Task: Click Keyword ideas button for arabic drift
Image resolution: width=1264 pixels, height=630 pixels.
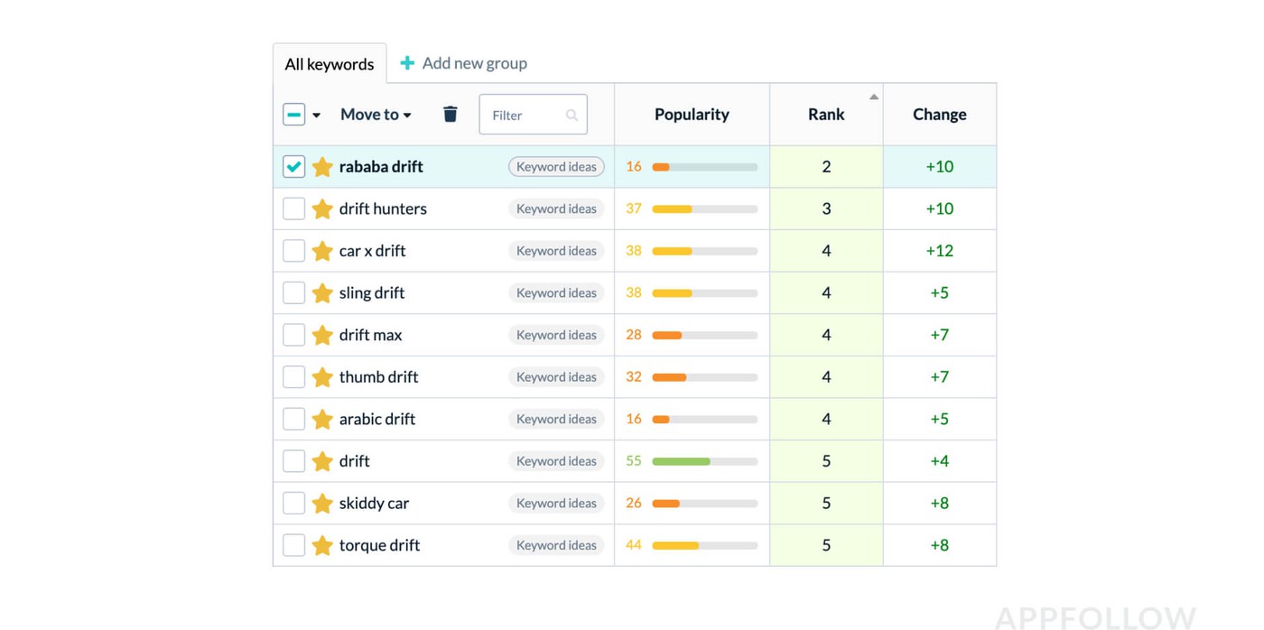Action: pyautogui.click(x=556, y=419)
